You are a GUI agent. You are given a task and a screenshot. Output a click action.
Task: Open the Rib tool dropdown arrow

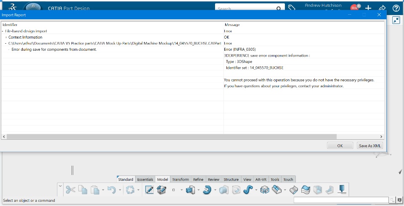tap(256, 190)
